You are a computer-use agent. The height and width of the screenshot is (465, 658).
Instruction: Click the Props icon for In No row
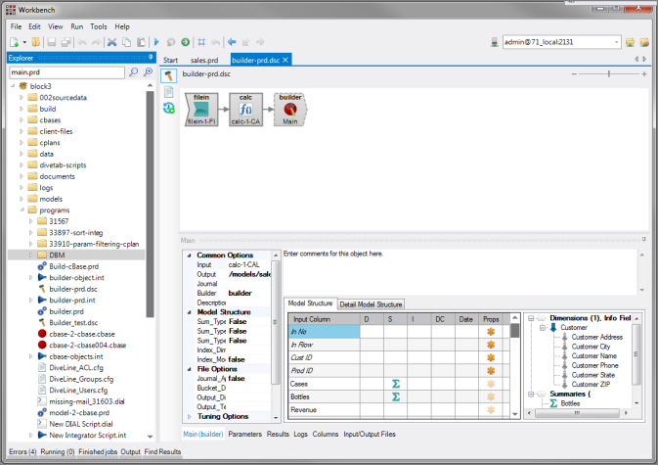(x=491, y=332)
